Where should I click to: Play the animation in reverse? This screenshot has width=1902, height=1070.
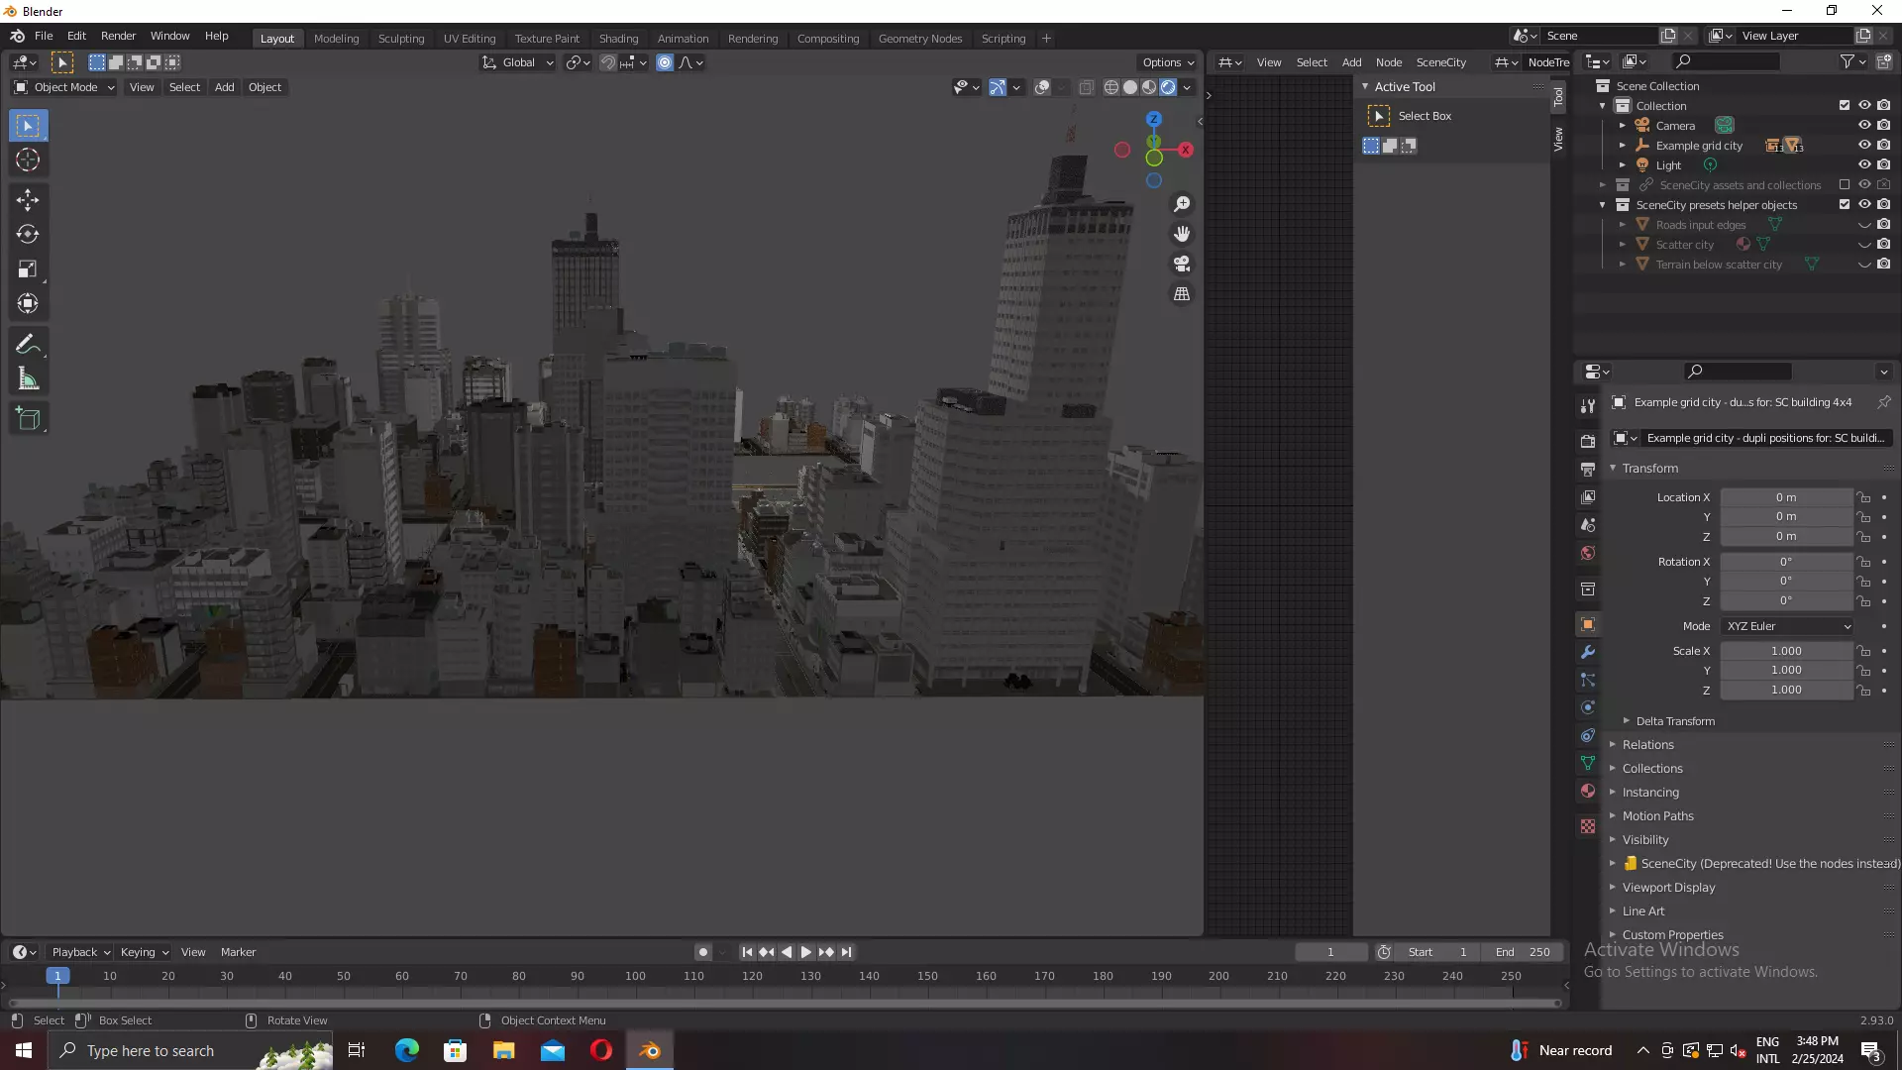pos(787,952)
